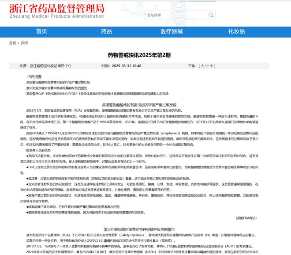Screen dimensions: 291x255
Task: Click the article title 药物警戒快讯2025年第2期
Action: tap(139, 55)
